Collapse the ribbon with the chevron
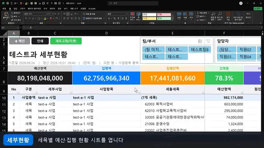Screen dimensions: 264x148 260,23
